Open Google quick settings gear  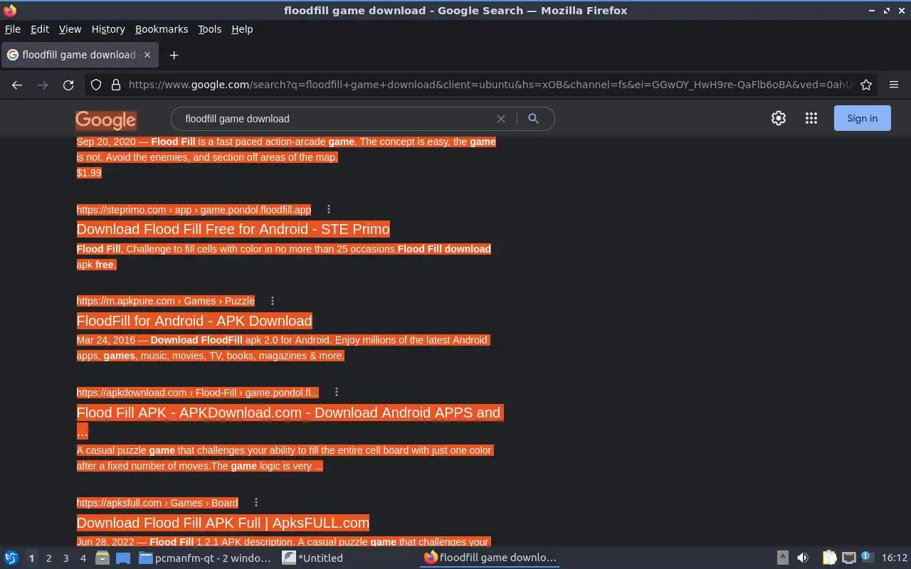click(x=779, y=119)
